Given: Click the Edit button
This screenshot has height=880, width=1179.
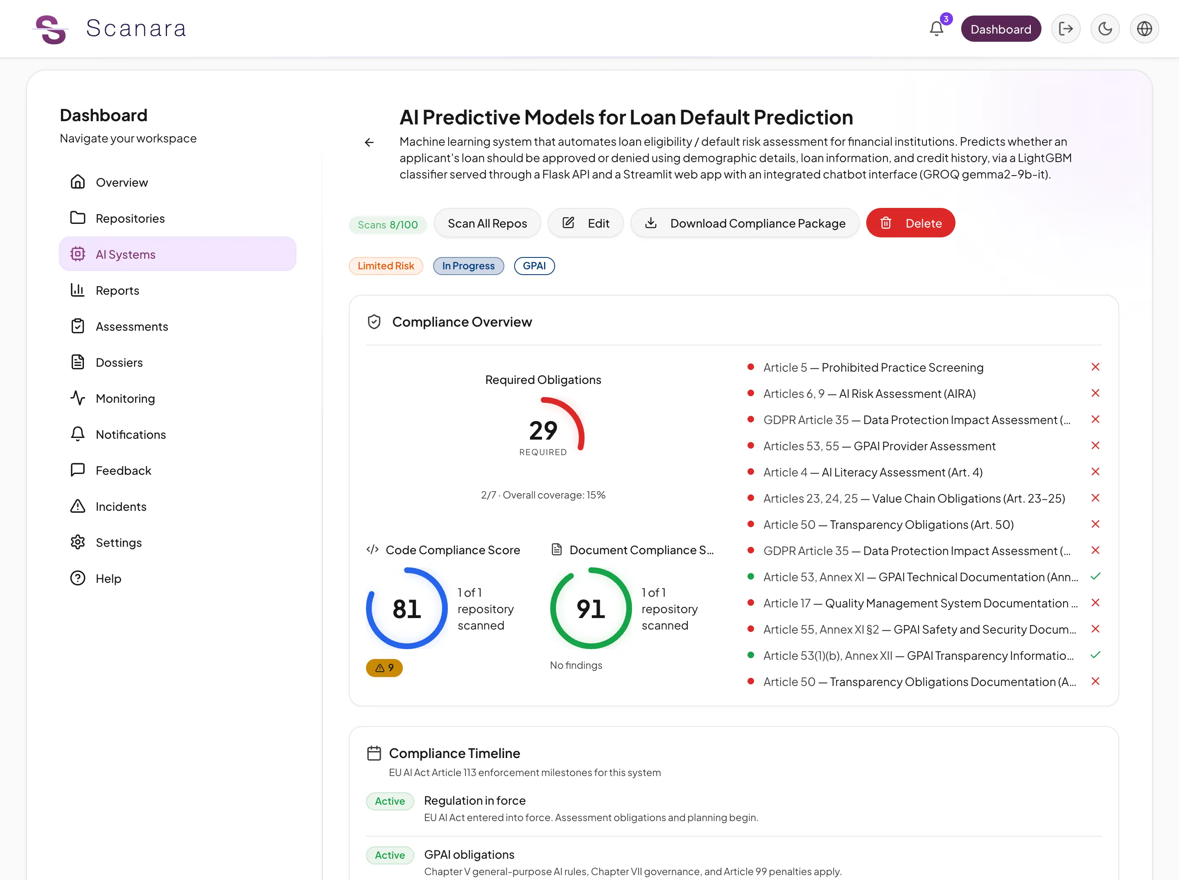Looking at the screenshot, I should click(585, 223).
